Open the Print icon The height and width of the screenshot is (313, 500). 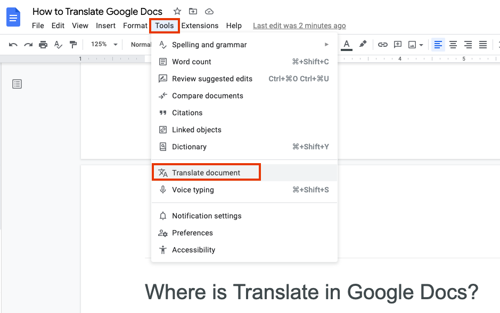[x=43, y=45]
